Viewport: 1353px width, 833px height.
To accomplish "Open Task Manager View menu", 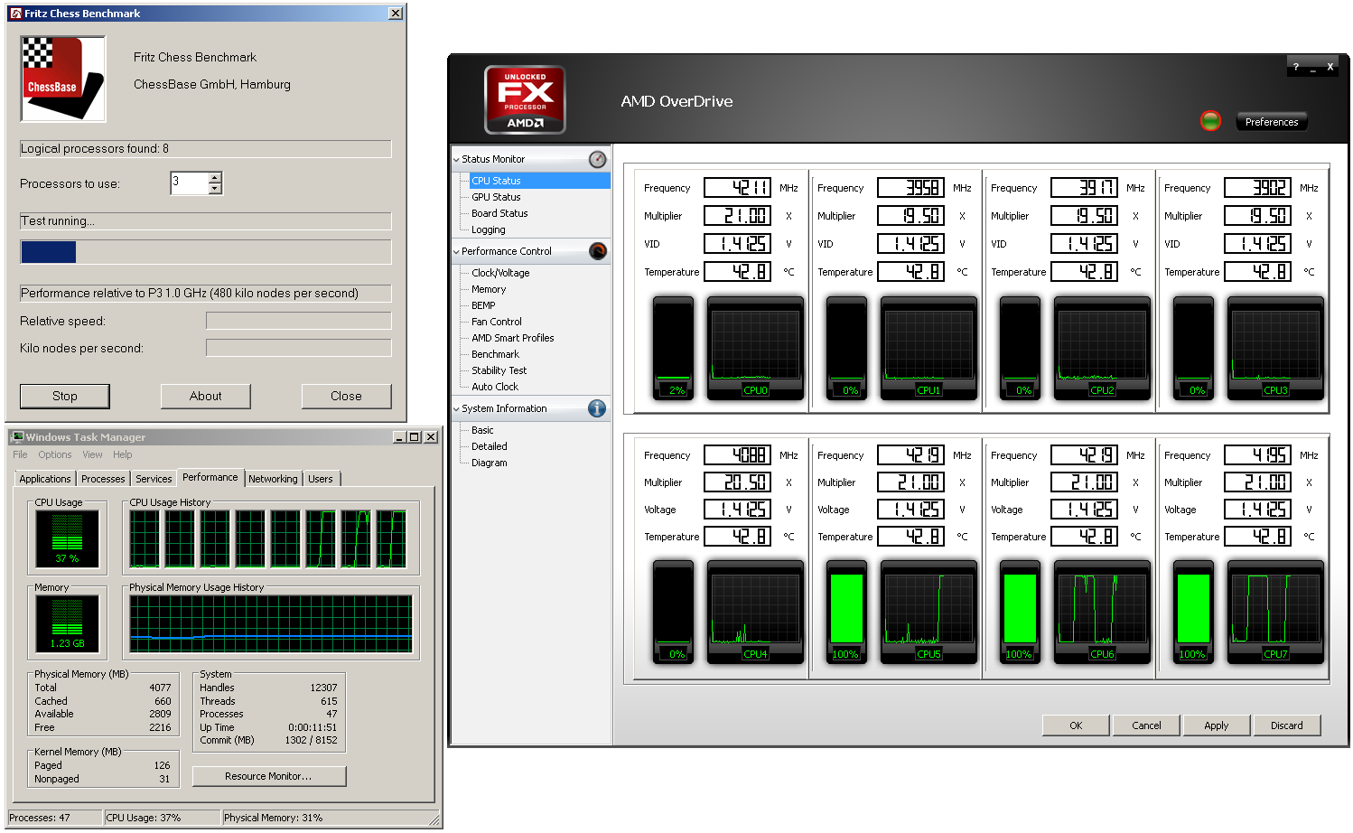I will coord(92,454).
